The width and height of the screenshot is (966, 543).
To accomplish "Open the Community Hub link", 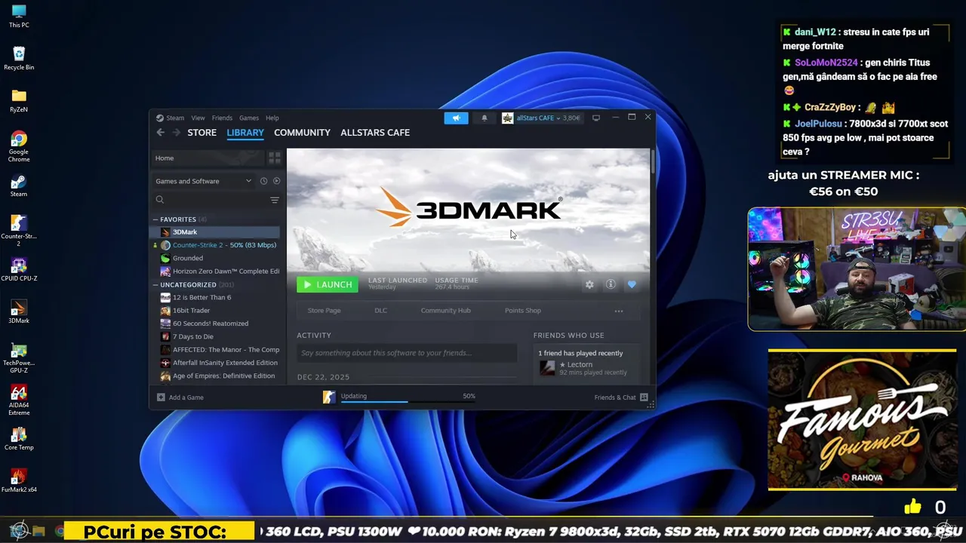I will [x=445, y=311].
